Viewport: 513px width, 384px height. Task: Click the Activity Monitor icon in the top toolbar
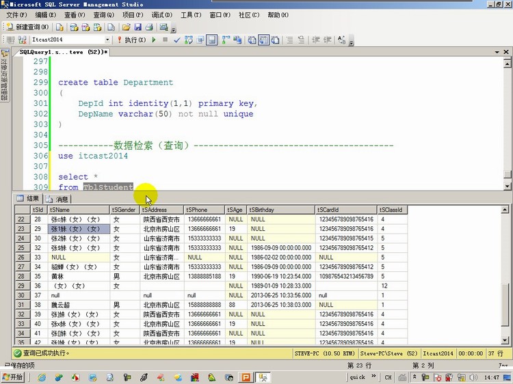tap(164, 27)
